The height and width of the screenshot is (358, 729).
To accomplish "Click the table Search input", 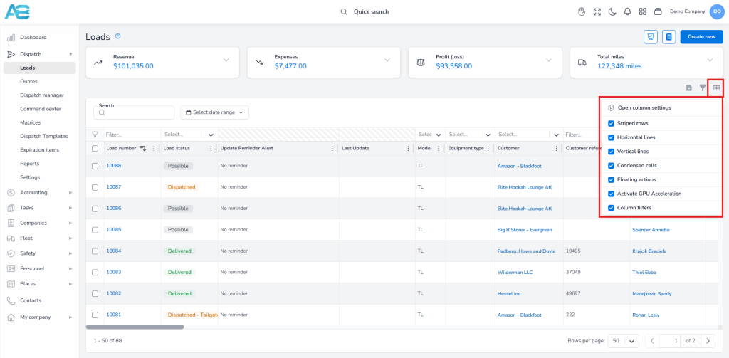I will click(x=134, y=112).
